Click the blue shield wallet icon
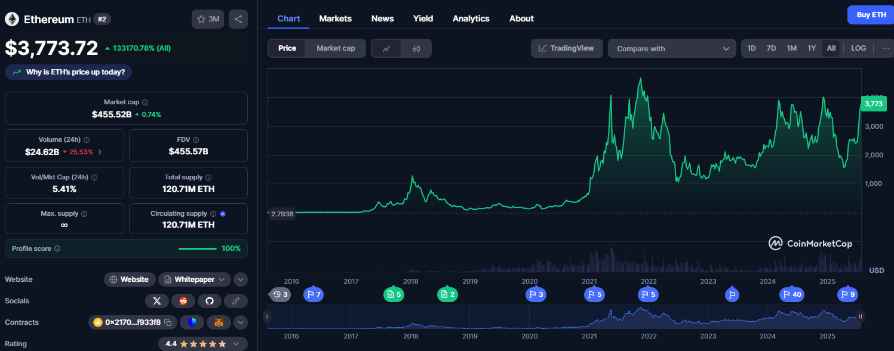Screen dimensions: 894x351 [x=192, y=322]
